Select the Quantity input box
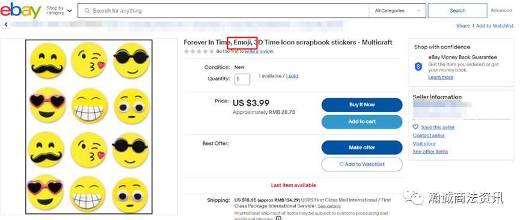 point(242,79)
